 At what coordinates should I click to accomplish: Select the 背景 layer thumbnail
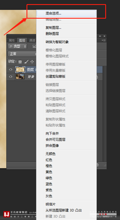[20, 77]
